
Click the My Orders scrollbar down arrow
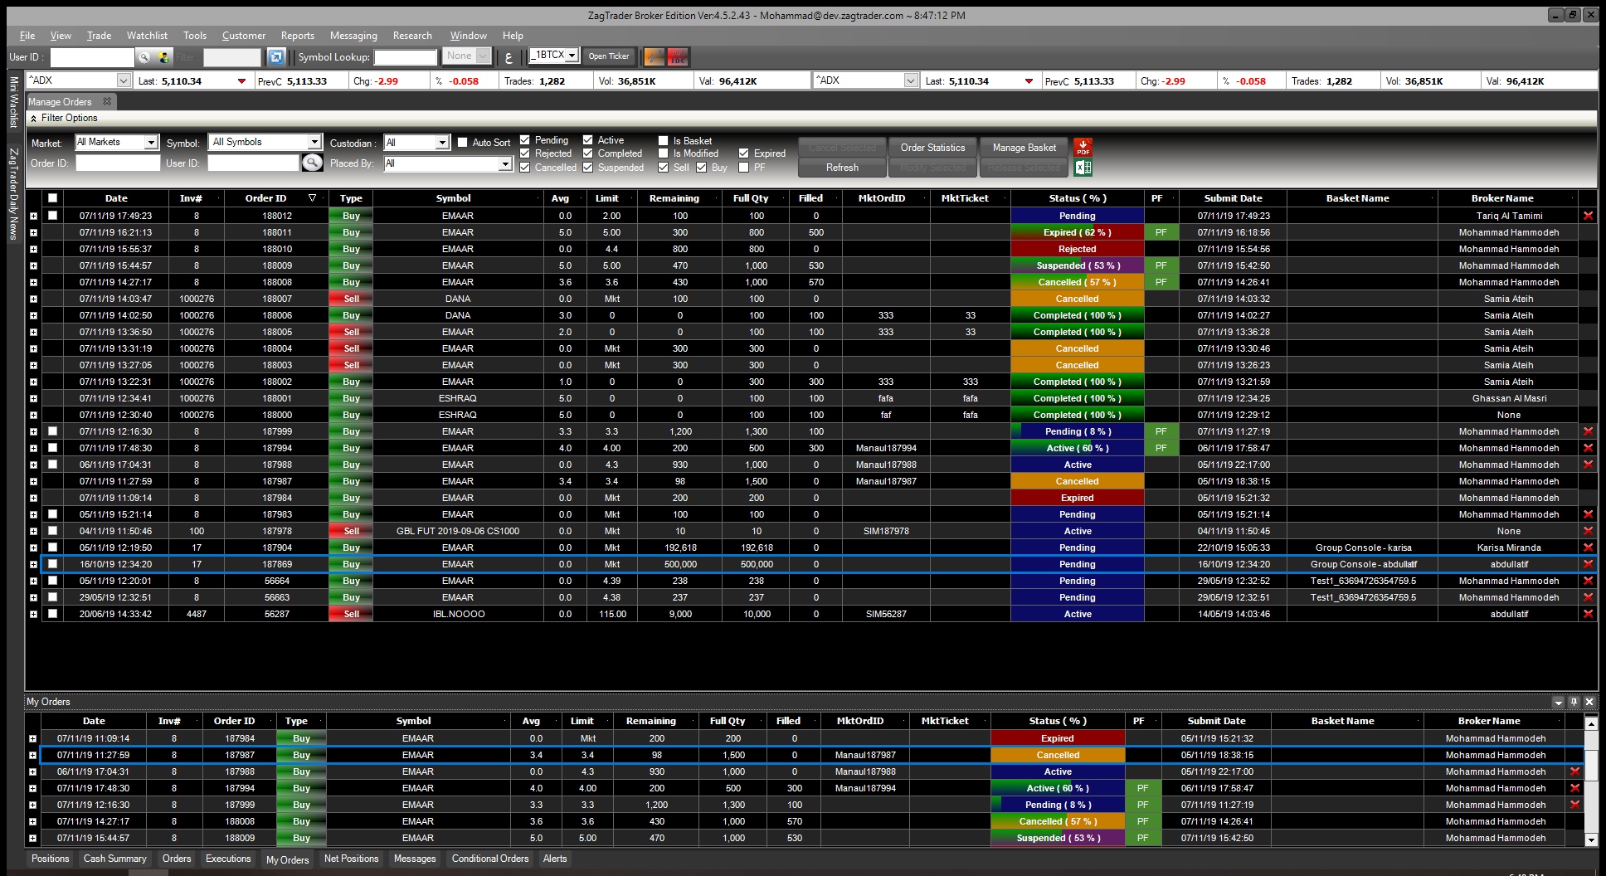click(1591, 839)
